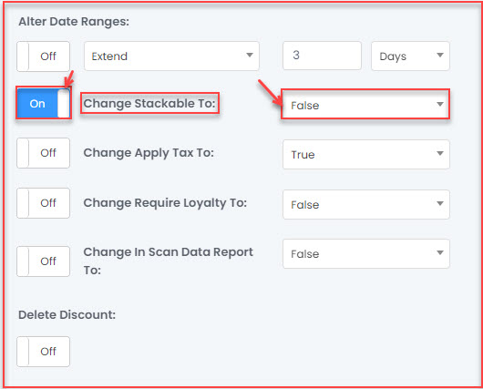Turn off the Change Stackable switch
The image size is (483, 389).
coord(44,103)
